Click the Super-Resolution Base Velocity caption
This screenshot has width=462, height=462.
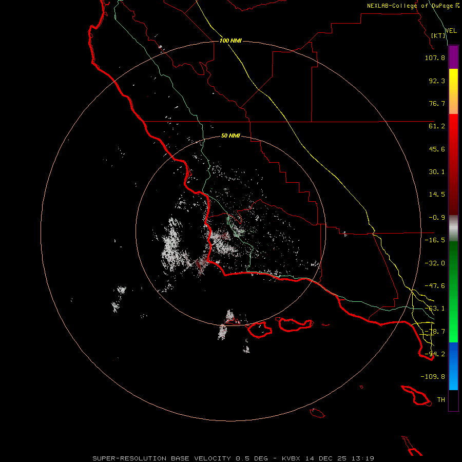tap(234, 458)
